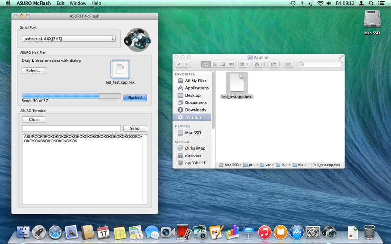The image size is (391, 244).
Task: Open the Finder action gear menu
Action: 259,64
